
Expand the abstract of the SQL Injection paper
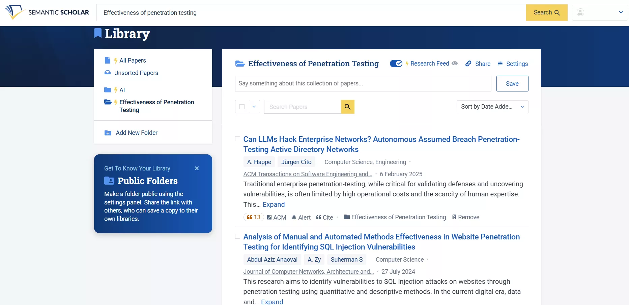(x=272, y=301)
